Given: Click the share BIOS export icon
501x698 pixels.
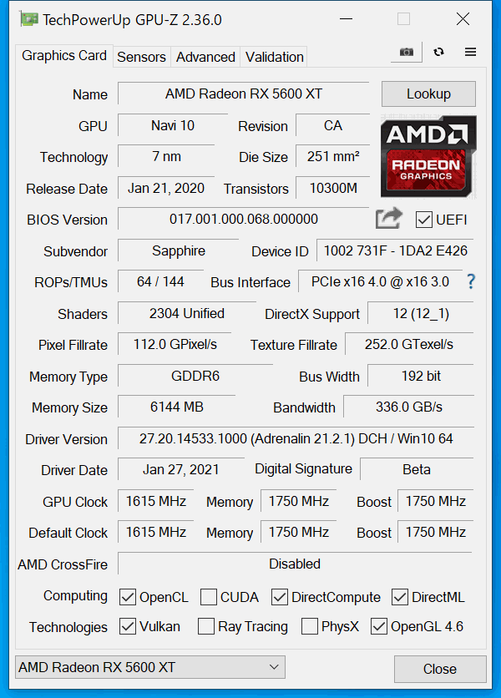Looking at the screenshot, I should pos(388,219).
